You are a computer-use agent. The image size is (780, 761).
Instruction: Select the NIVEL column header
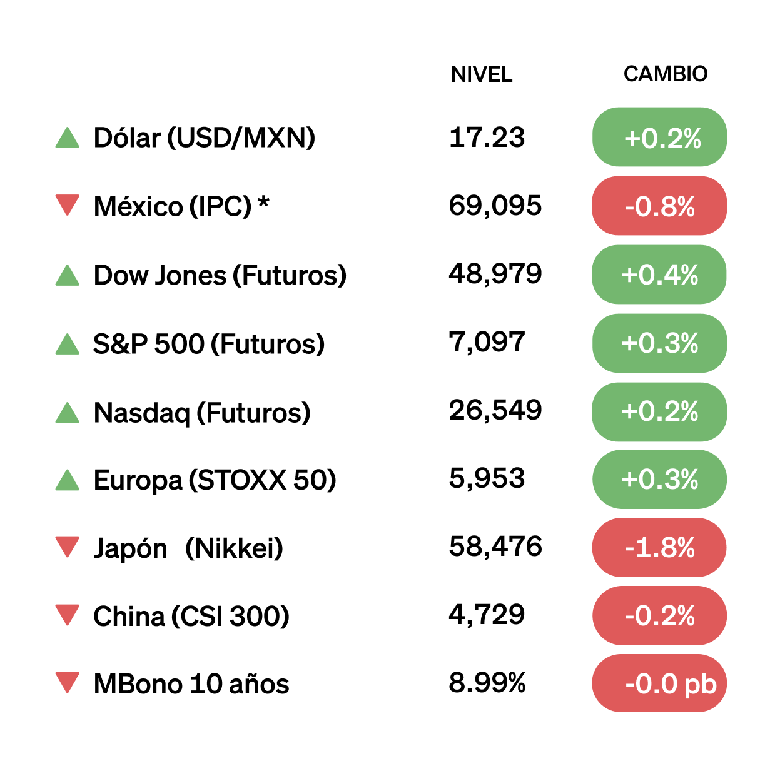pyautogui.click(x=481, y=75)
